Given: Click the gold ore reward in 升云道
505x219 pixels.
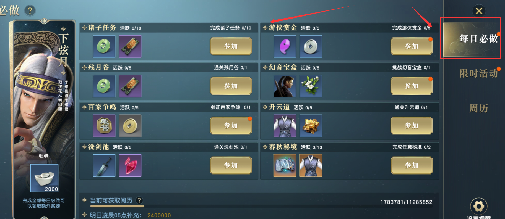Looking at the screenshot, I should click(x=311, y=126).
